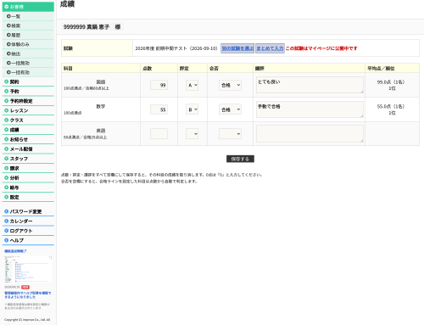The height and width of the screenshot is (325, 424).
Task: Click the plus icon beside スタッフ
Action: click(7, 159)
